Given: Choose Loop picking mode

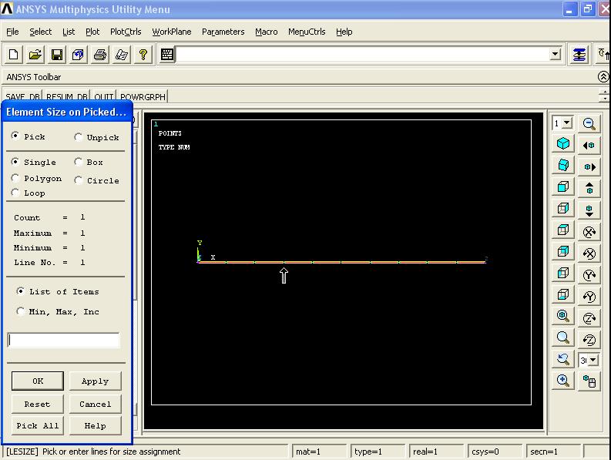Looking at the screenshot, I should [x=15, y=193].
